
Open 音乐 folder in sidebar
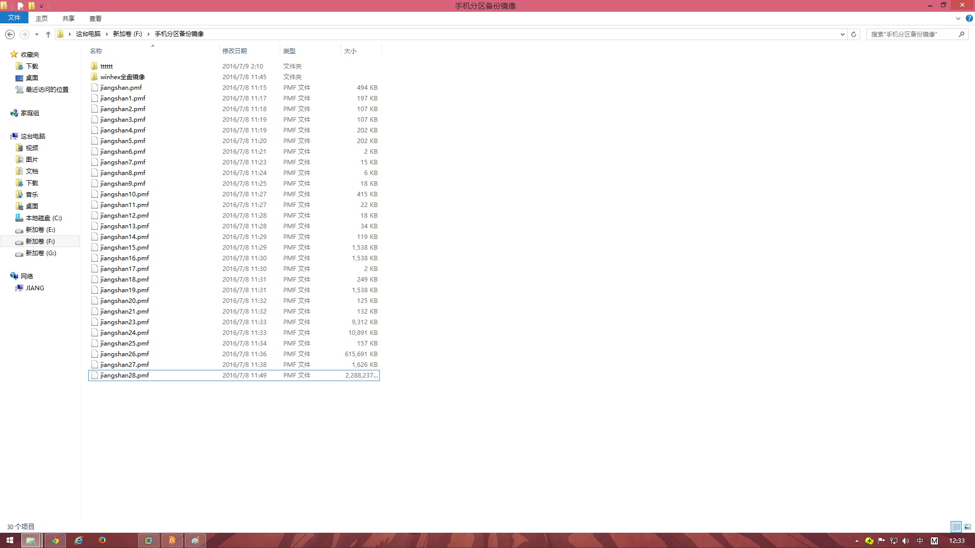click(32, 195)
